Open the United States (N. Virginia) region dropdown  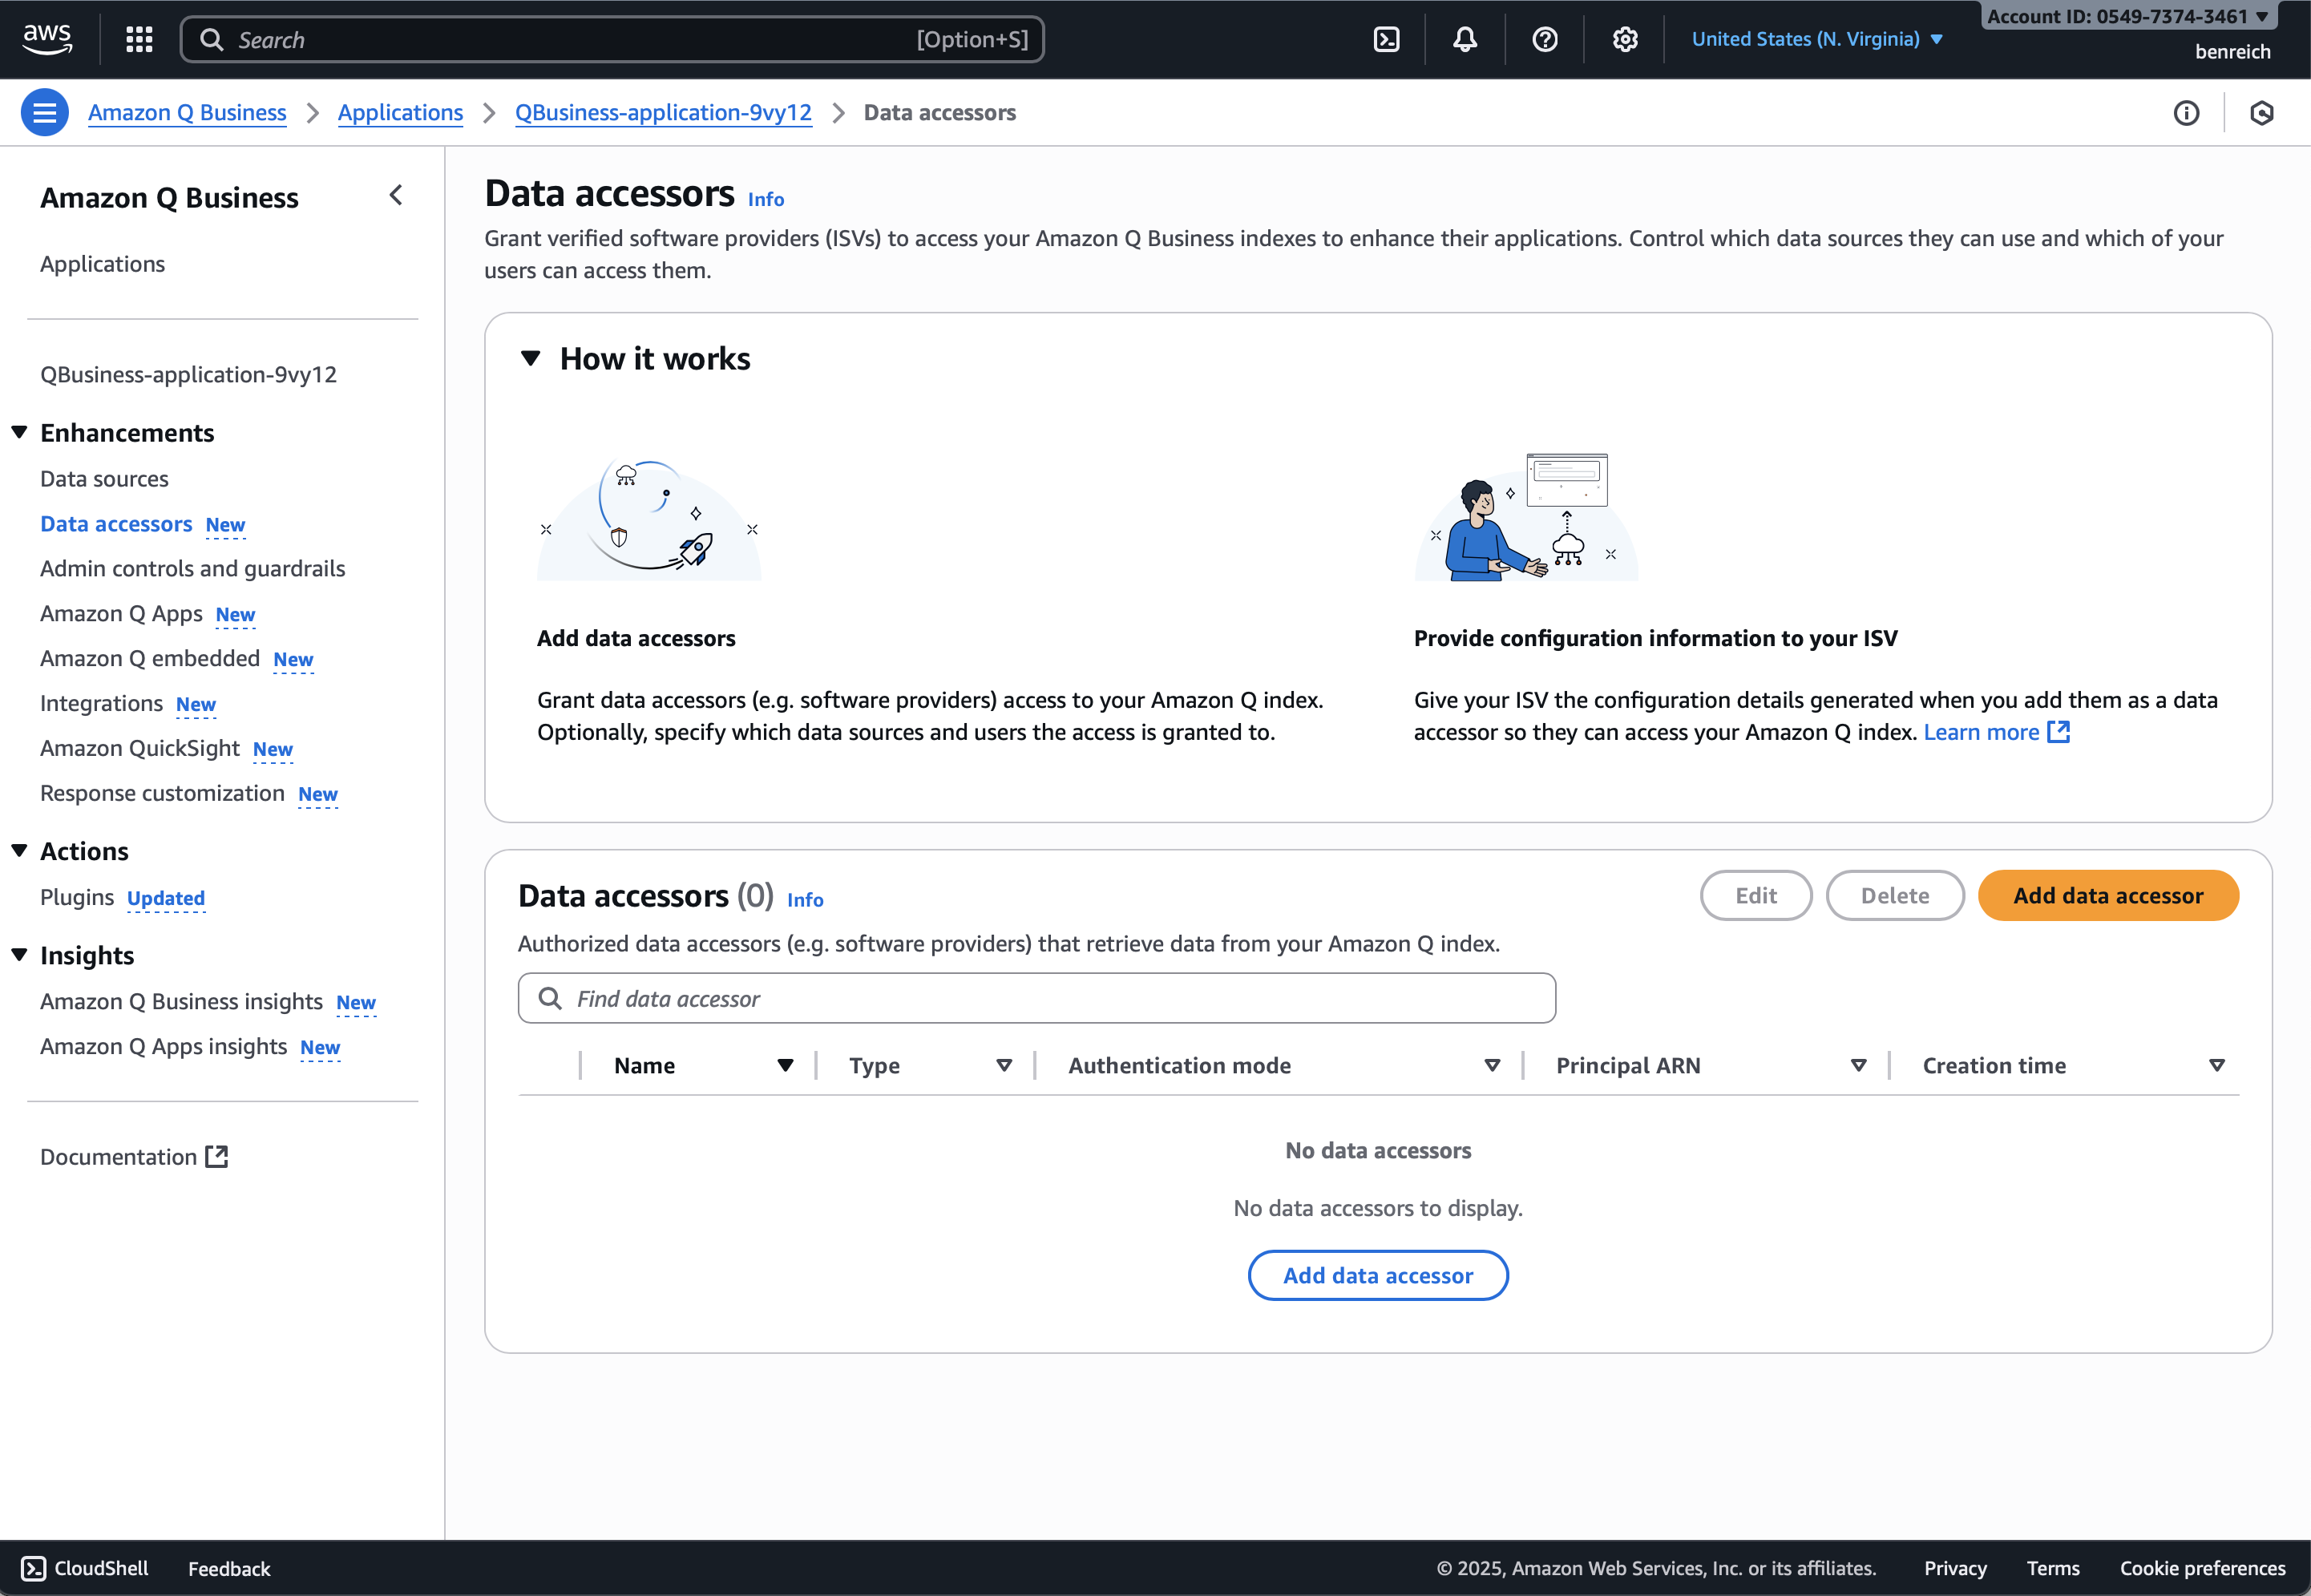pyautogui.click(x=1816, y=39)
